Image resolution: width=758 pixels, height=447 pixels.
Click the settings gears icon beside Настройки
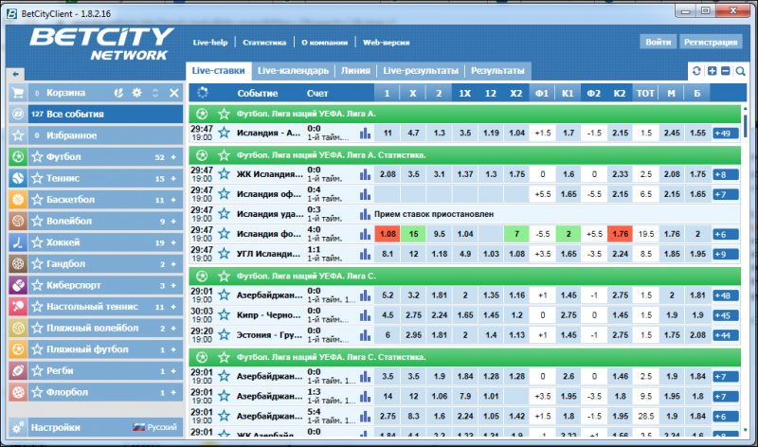pos(18,427)
